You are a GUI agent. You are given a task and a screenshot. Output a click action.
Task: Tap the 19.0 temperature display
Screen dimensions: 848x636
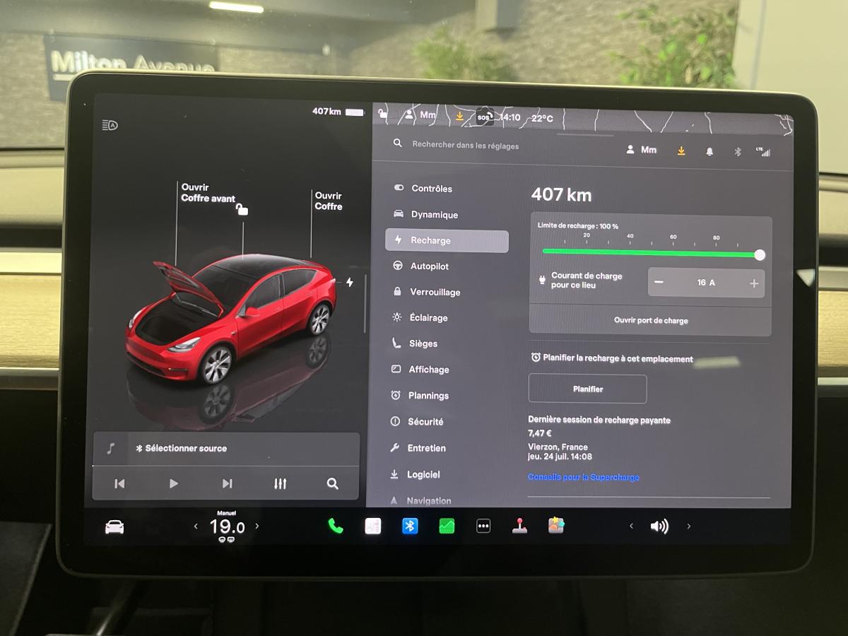click(227, 526)
